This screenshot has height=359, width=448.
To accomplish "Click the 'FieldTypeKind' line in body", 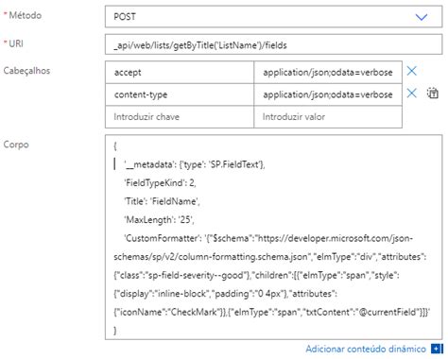I will pyautogui.click(x=161, y=183).
